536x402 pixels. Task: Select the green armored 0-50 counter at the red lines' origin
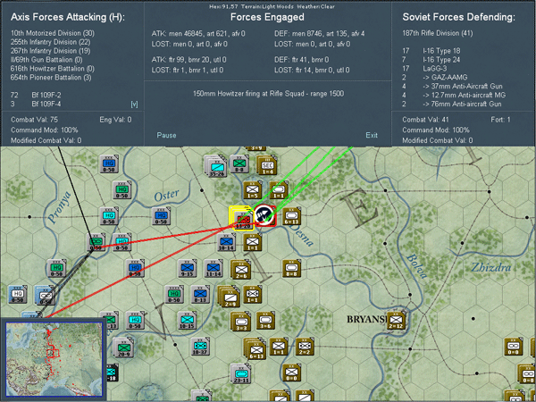pyautogui.click(x=96, y=242)
